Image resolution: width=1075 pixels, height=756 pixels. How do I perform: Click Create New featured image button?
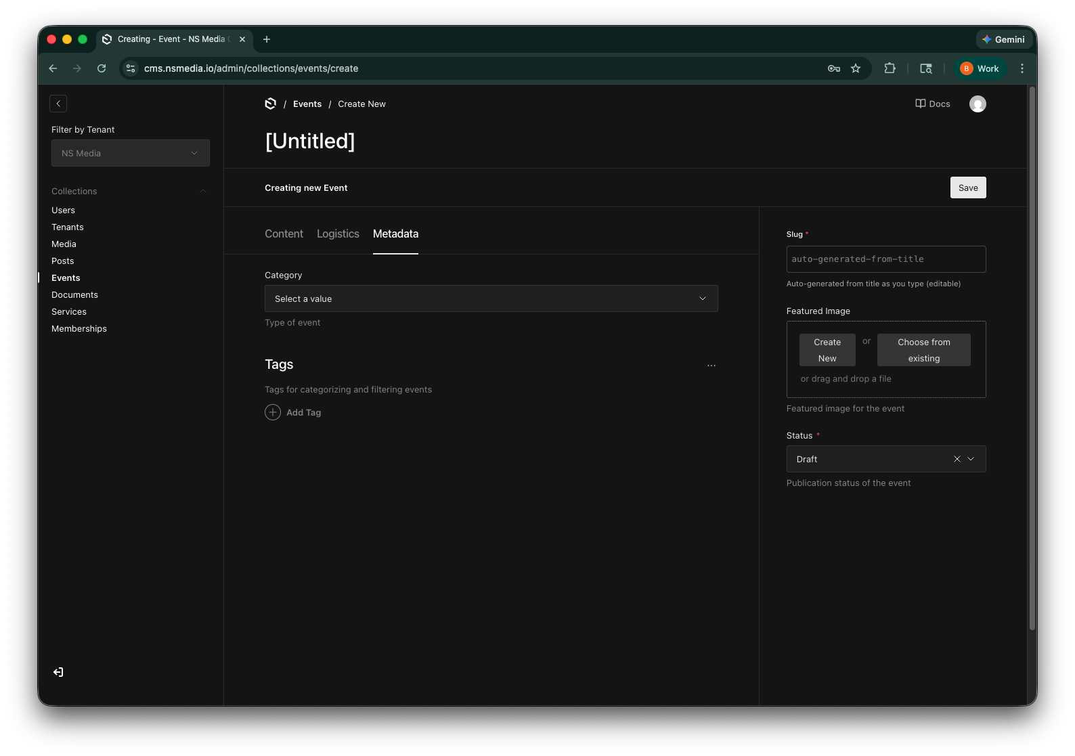tap(827, 350)
